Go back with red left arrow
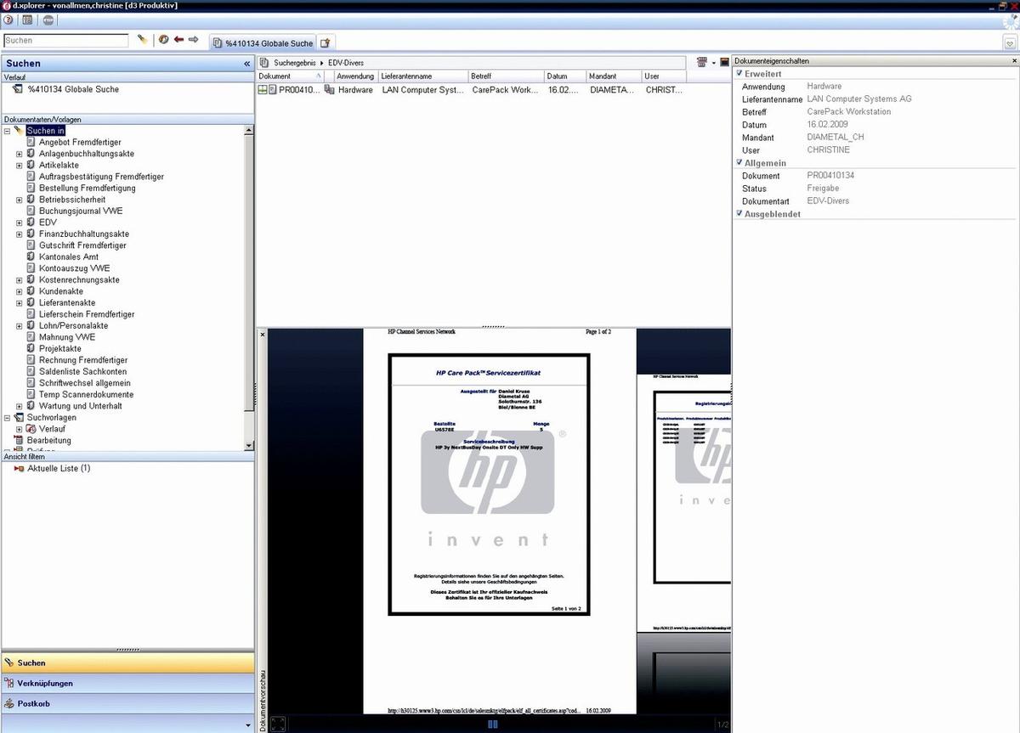The height and width of the screenshot is (733, 1020). point(178,40)
